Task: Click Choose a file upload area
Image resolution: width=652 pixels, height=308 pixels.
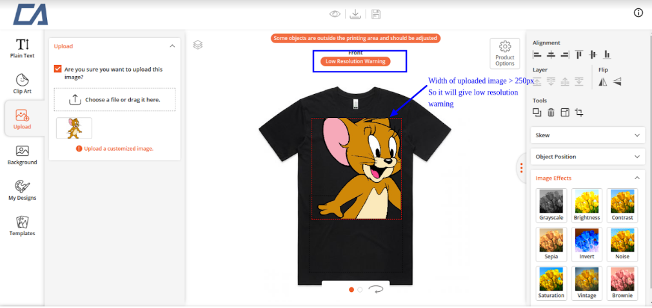Action: click(x=114, y=99)
